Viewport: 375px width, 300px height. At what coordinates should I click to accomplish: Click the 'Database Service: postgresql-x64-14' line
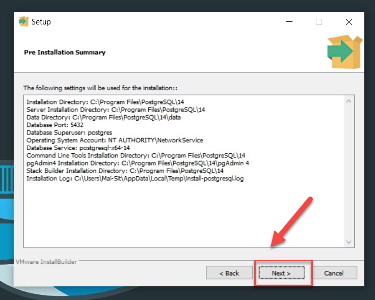(78, 148)
